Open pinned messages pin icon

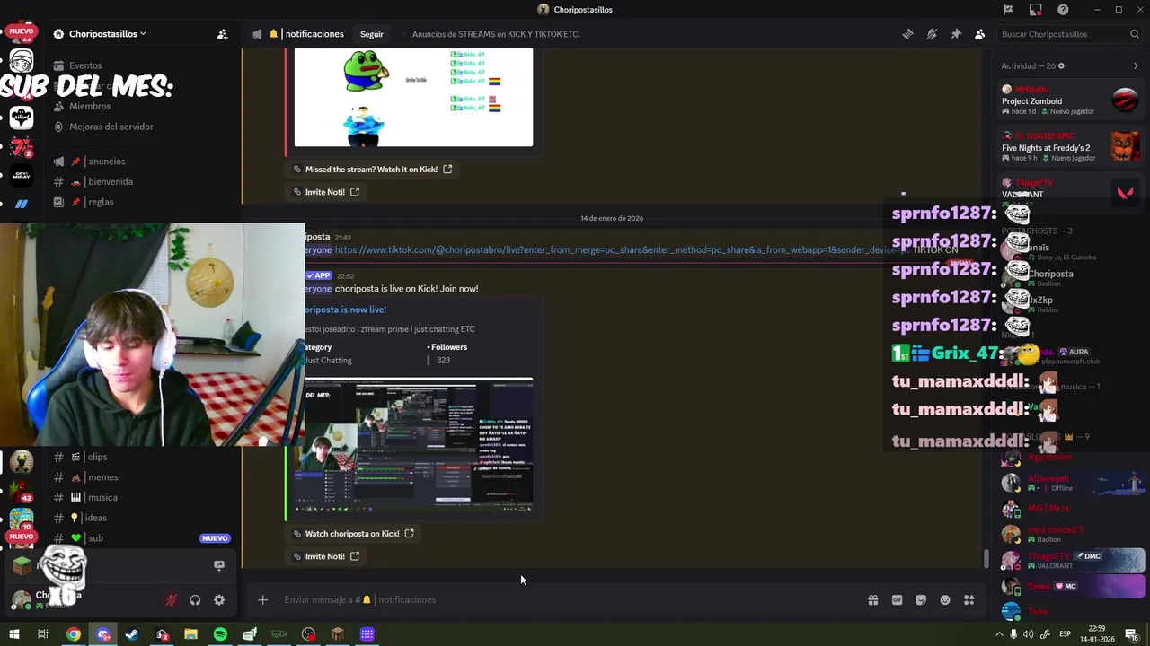coord(956,34)
